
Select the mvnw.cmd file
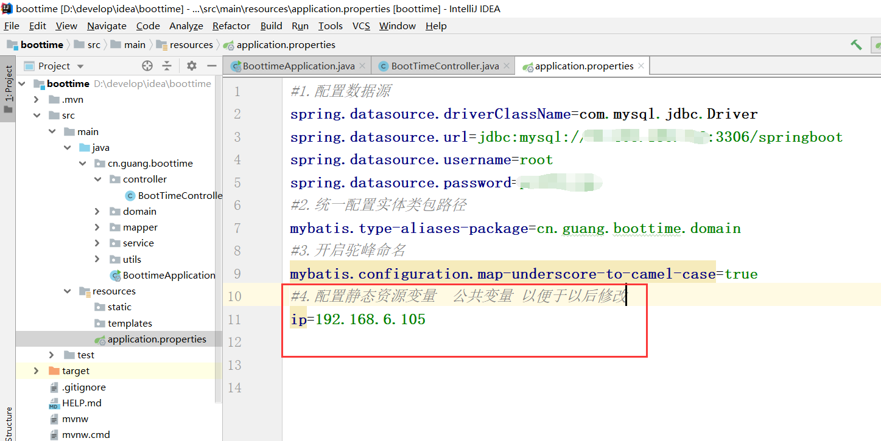coord(79,434)
